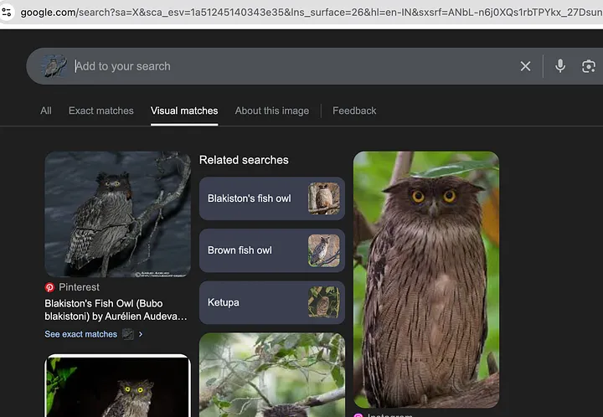The height and width of the screenshot is (417, 603).
Task: Click the Brown fish owl thumbnail image
Action: [x=324, y=250]
